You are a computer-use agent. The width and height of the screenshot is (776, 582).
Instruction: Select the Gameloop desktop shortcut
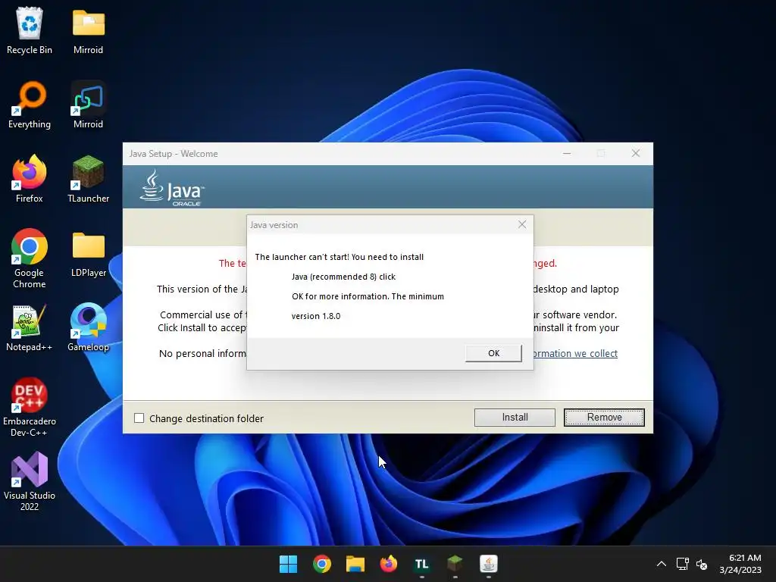coord(89,327)
